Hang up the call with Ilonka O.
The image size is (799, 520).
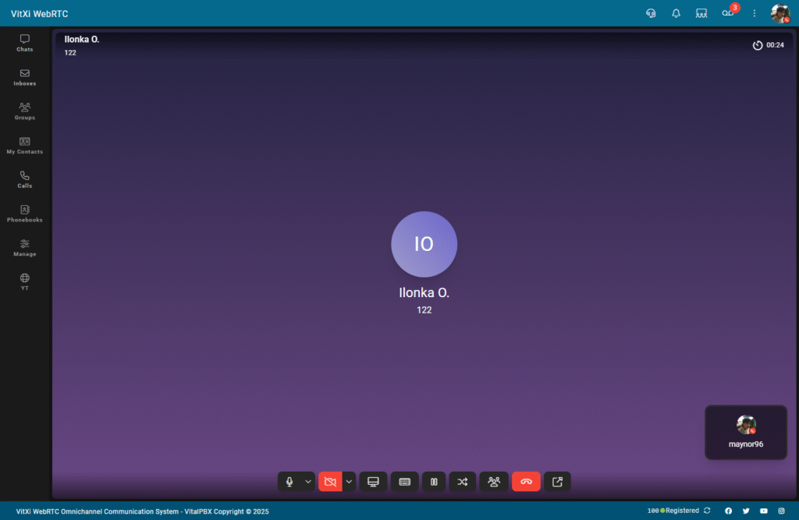tap(526, 482)
